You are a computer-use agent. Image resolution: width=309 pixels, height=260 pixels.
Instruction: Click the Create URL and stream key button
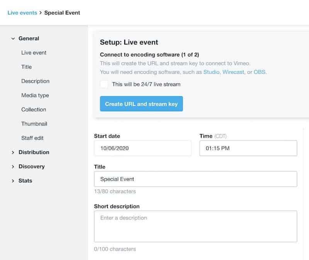pos(141,104)
